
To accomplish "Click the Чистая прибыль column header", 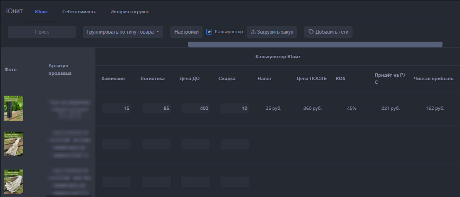I will coord(433,79).
